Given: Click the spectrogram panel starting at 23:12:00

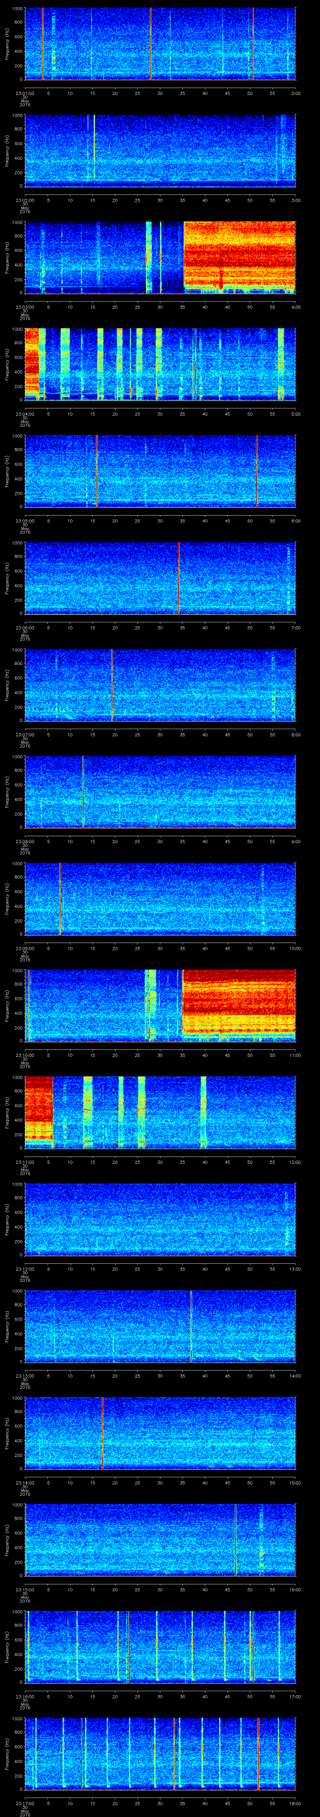Looking at the screenshot, I should 160,1219.
